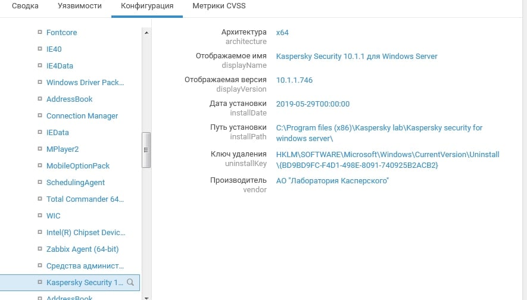This screenshot has height=300, width=527.
Task: Click the Архитектура field label
Action: click(244, 32)
